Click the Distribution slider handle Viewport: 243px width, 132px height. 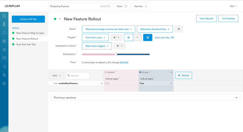[x=116, y=54]
